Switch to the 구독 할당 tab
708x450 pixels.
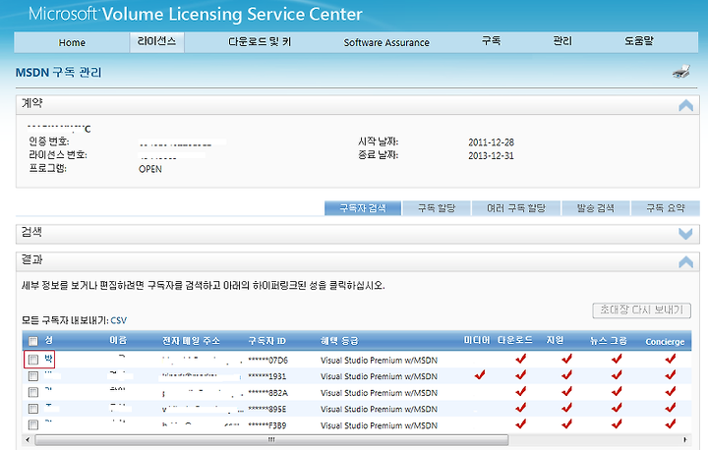pyautogui.click(x=437, y=208)
